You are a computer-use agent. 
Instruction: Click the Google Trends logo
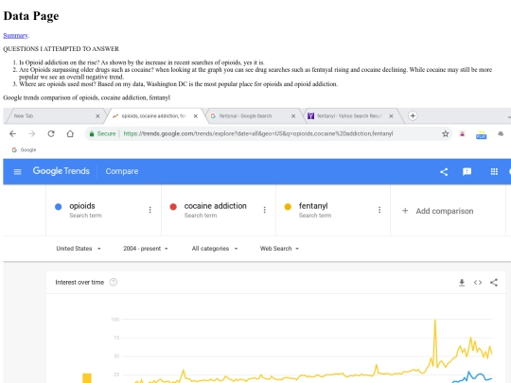click(61, 171)
